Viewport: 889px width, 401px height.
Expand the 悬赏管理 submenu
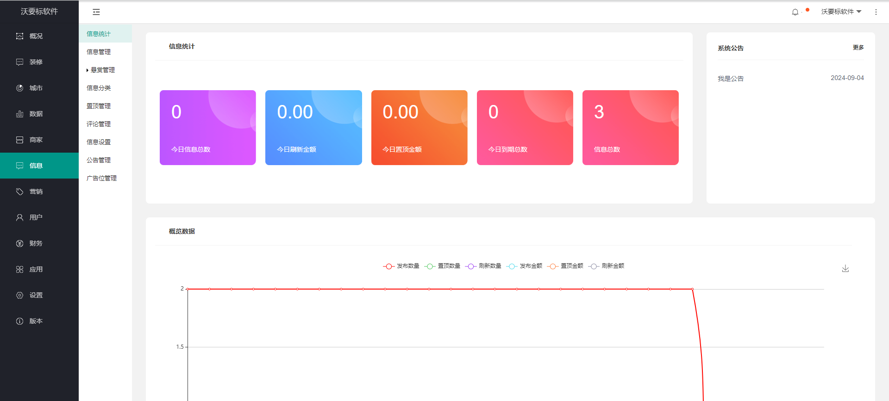pos(102,70)
